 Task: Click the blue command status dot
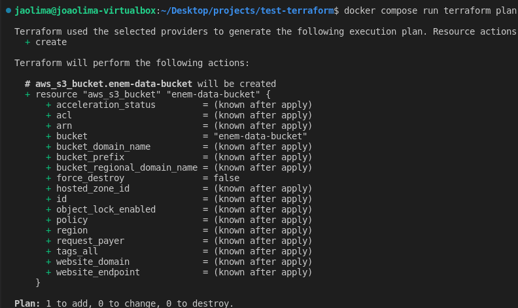pos(8,11)
